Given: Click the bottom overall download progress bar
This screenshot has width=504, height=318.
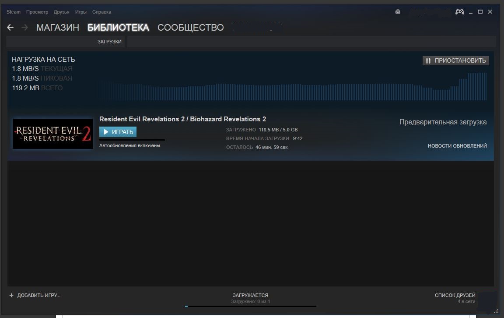Looking at the screenshot, I should point(251,307).
